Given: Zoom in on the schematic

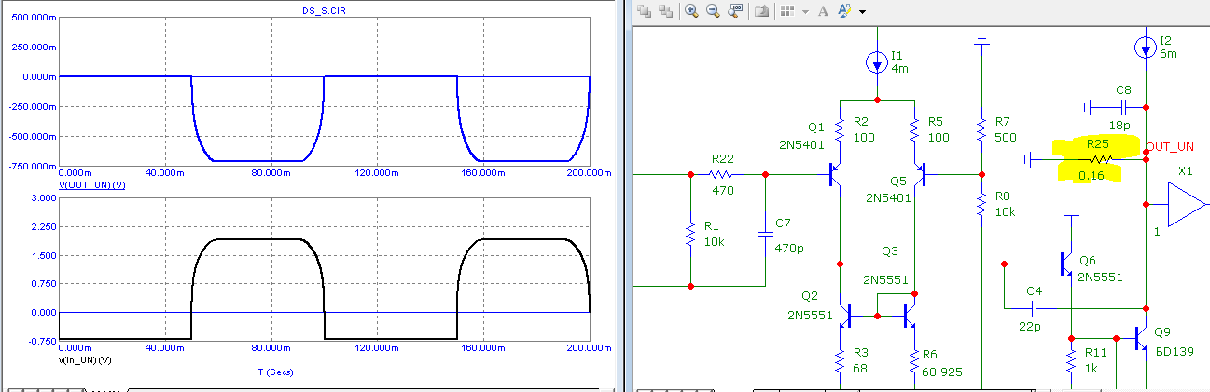Looking at the screenshot, I should click(691, 11).
